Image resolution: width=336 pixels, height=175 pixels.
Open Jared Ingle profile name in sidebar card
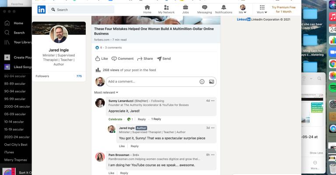click(x=59, y=50)
